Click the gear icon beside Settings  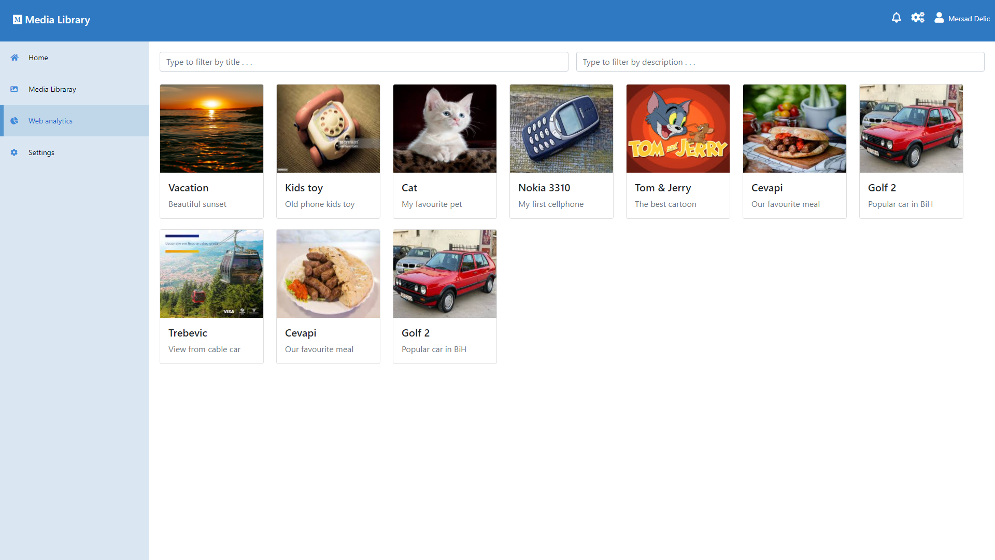(x=14, y=152)
